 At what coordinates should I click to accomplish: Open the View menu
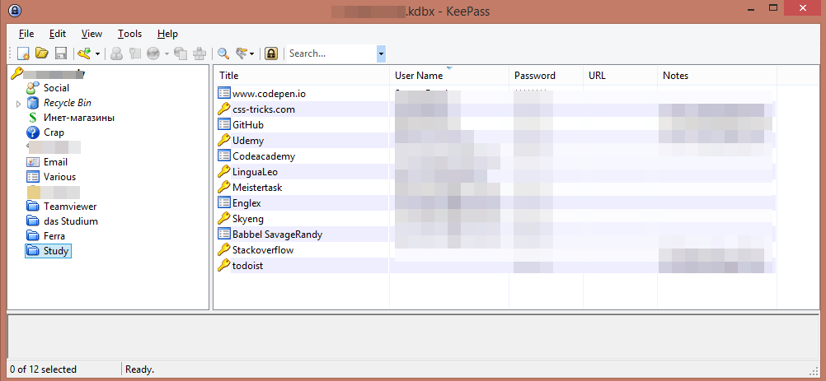[x=92, y=34]
